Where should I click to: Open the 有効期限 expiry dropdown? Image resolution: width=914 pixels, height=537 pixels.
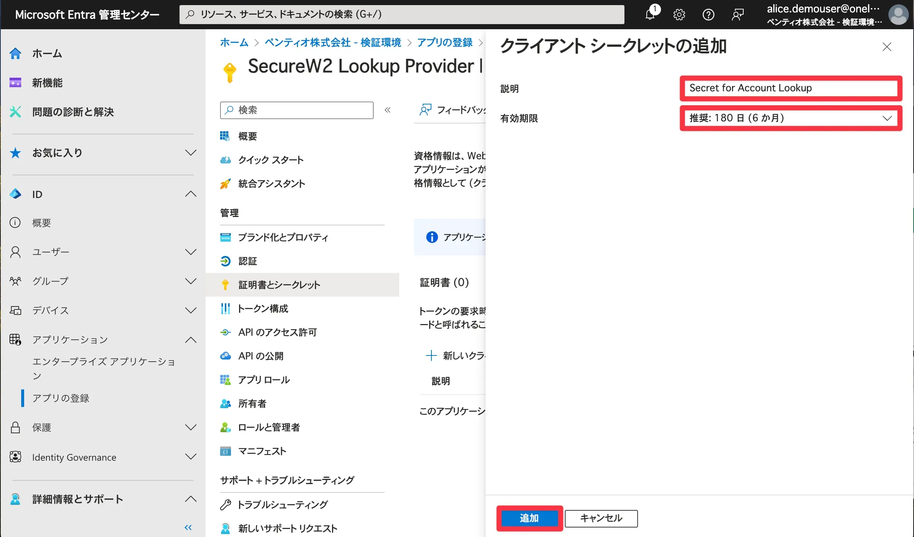point(790,118)
